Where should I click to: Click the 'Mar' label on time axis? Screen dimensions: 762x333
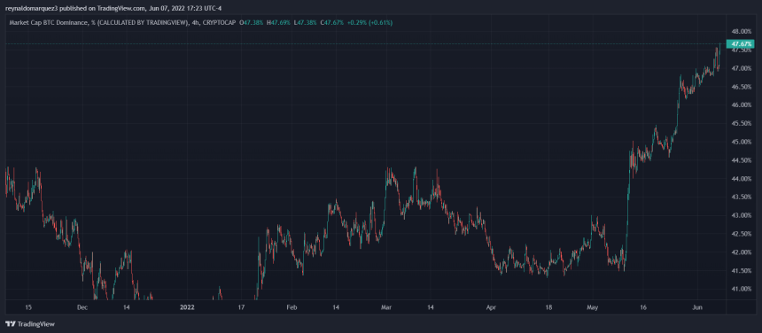point(386,307)
